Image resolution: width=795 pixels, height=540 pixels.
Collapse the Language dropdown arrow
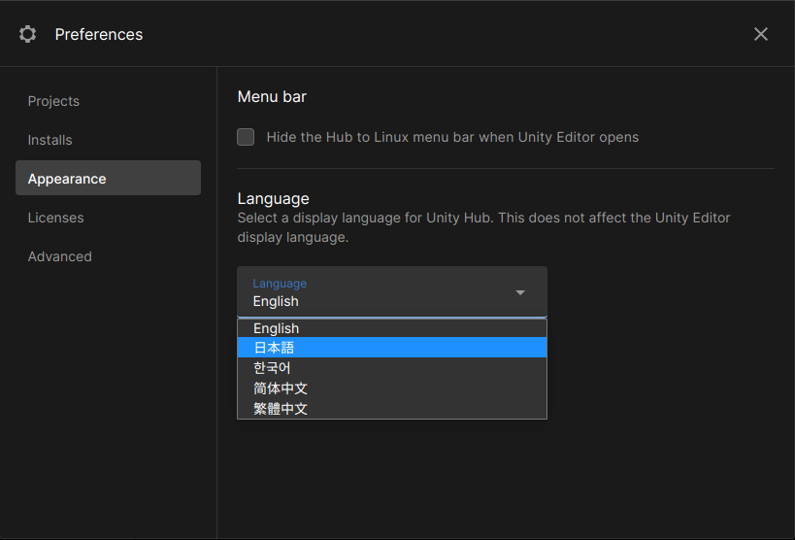coord(519,292)
